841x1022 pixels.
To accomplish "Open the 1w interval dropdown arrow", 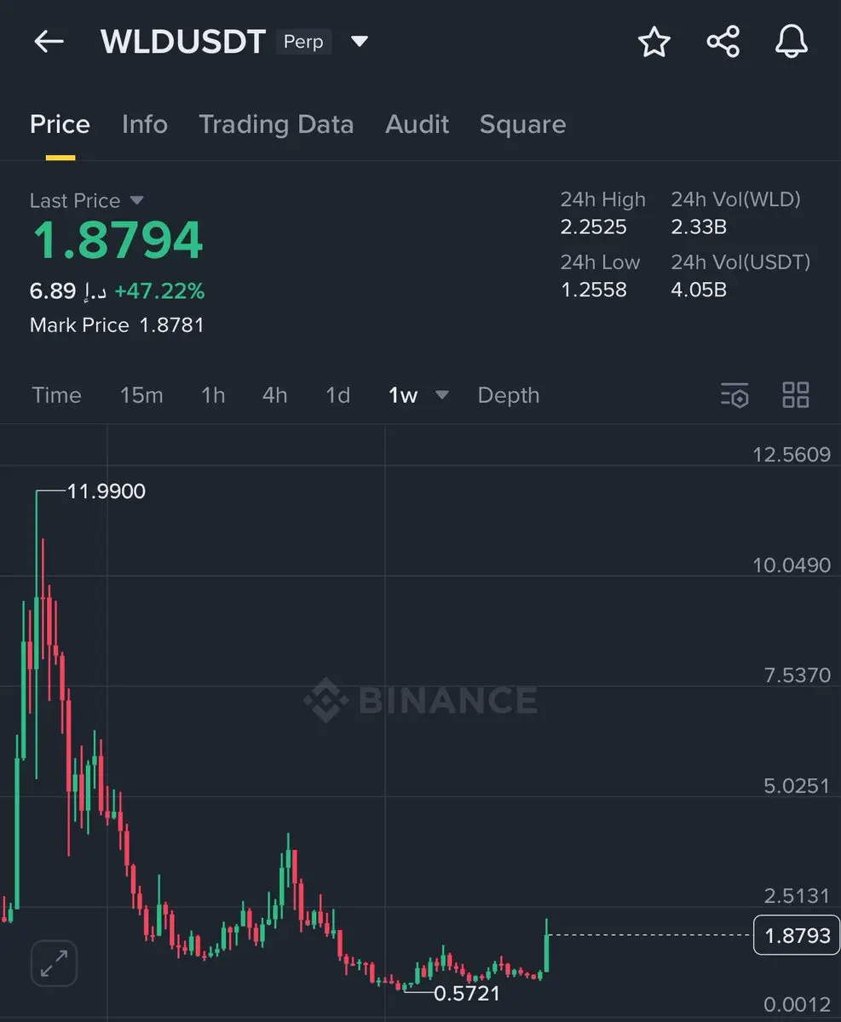I will [x=441, y=395].
